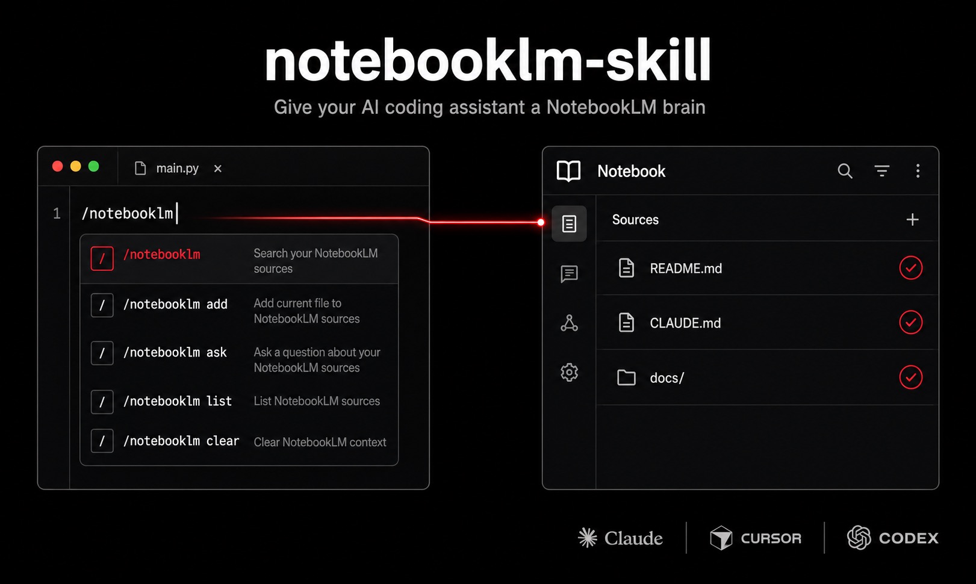Screen dimensions: 976x584
Task: Open the search icon in Notebook header
Action: click(x=845, y=171)
